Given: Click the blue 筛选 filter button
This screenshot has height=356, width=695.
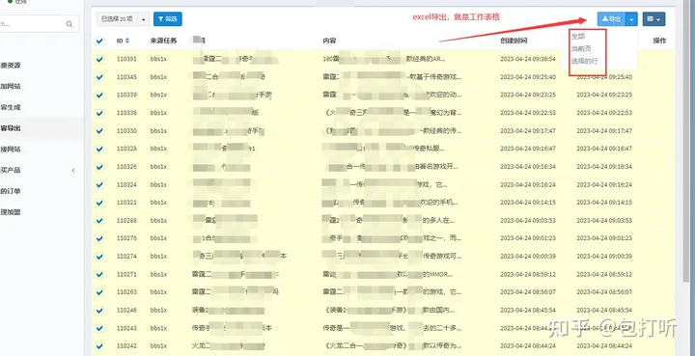Looking at the screenshot, I should point(168,19).
